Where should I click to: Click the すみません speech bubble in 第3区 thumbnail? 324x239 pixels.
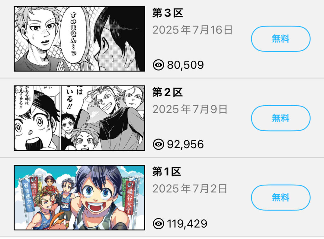(x=74, y=35)
